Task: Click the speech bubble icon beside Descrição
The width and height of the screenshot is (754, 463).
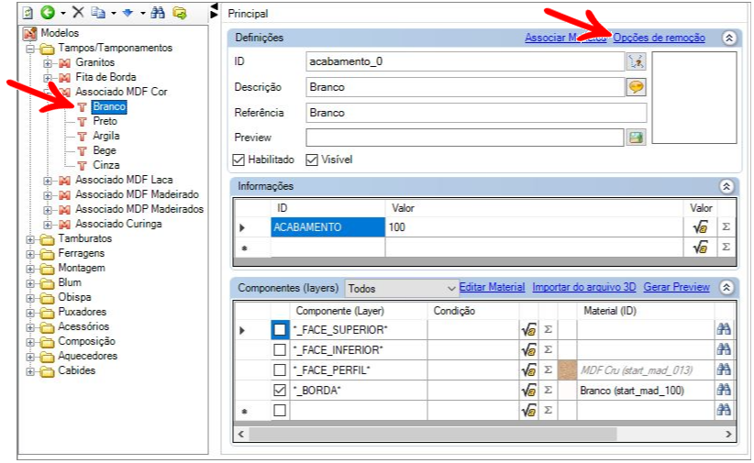Action: [x=636, y=87]
